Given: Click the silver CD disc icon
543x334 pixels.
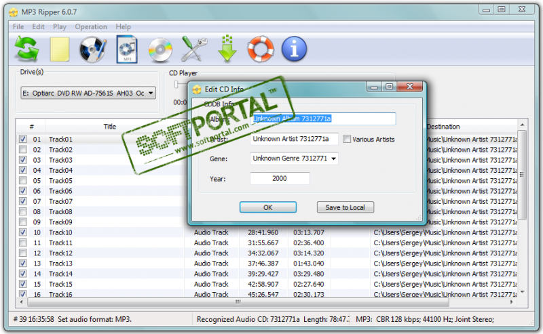Looking at the screenshot, I should click(160, 49).
